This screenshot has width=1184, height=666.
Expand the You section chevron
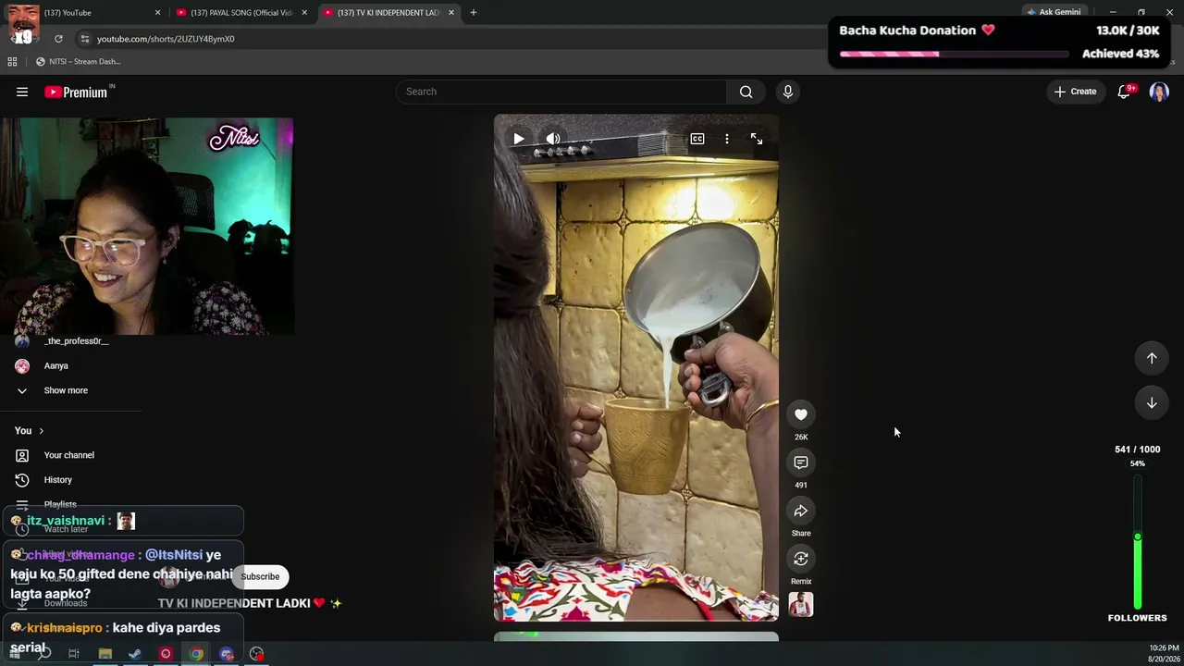41,431
